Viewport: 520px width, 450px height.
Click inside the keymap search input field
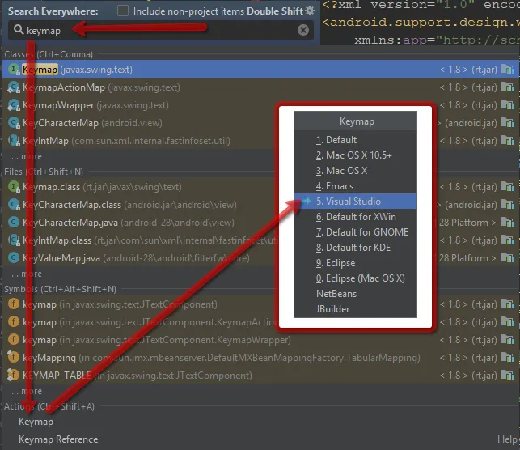click(160, 30)
